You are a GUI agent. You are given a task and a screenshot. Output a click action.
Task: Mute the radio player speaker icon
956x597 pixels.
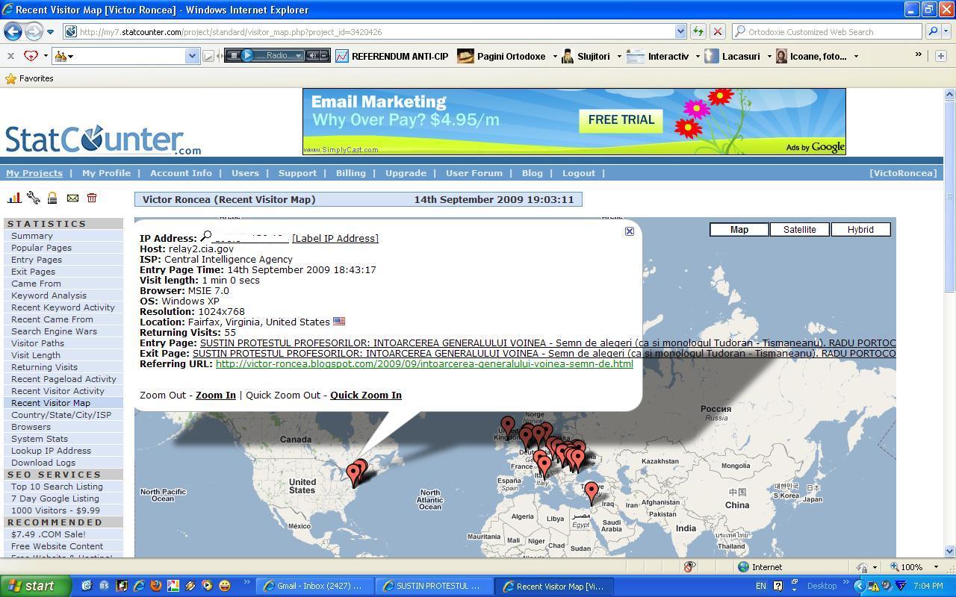click(x=313, y=55)
